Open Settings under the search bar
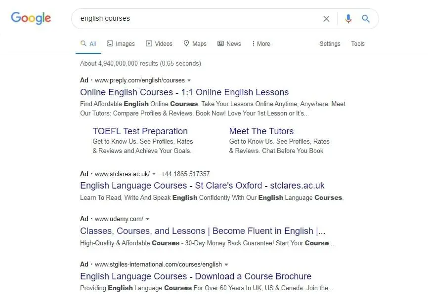This screenshot has width=428, height=306. tap(330, 44)
